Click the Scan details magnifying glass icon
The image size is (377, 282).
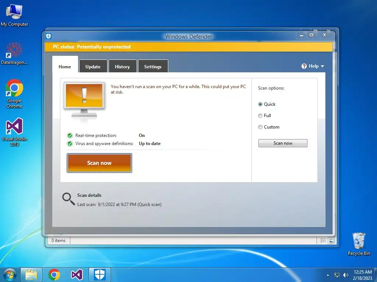pyautogui.click(x=68, y=199)
